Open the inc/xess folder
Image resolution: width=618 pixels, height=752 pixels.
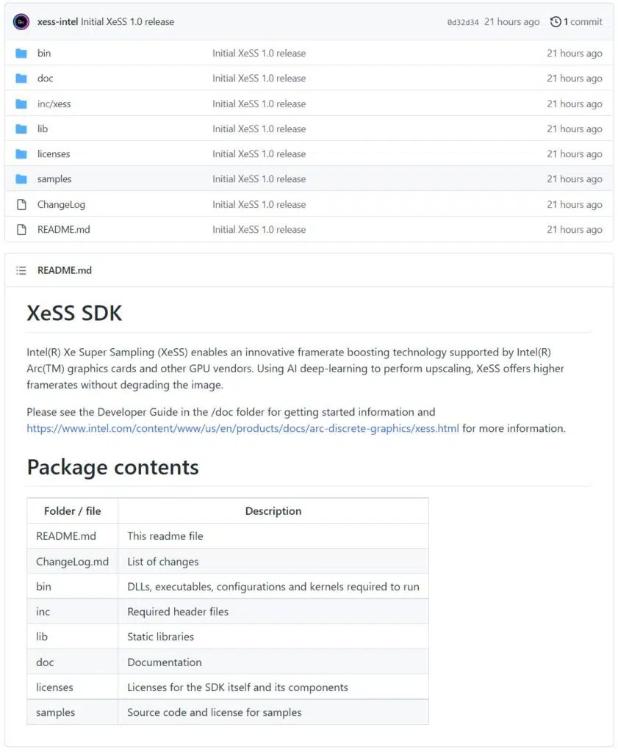(x=54, y=104)
